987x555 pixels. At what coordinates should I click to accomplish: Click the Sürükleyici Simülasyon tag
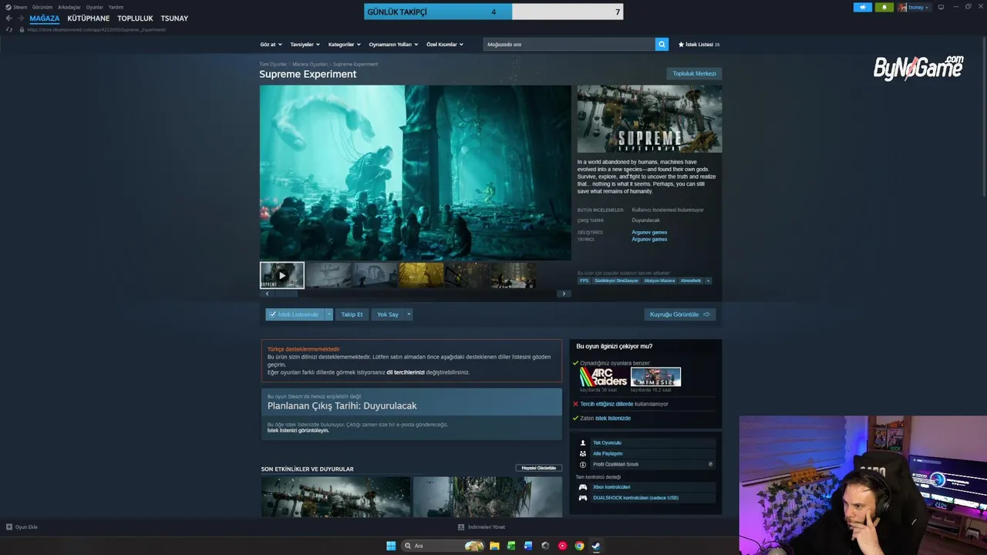click(616, 281)
